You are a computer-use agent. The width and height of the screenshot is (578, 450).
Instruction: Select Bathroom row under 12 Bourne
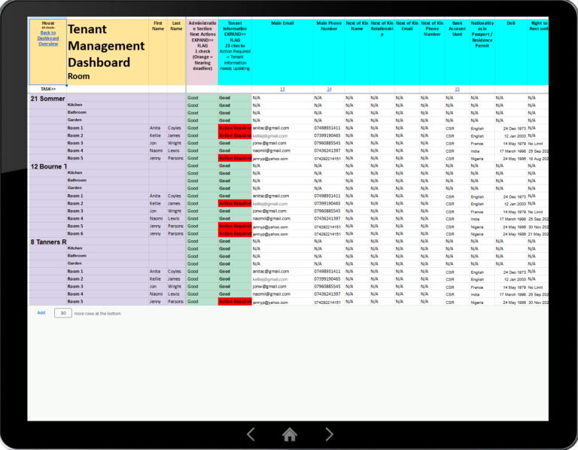pyautogui.click(x=108, y=180)
